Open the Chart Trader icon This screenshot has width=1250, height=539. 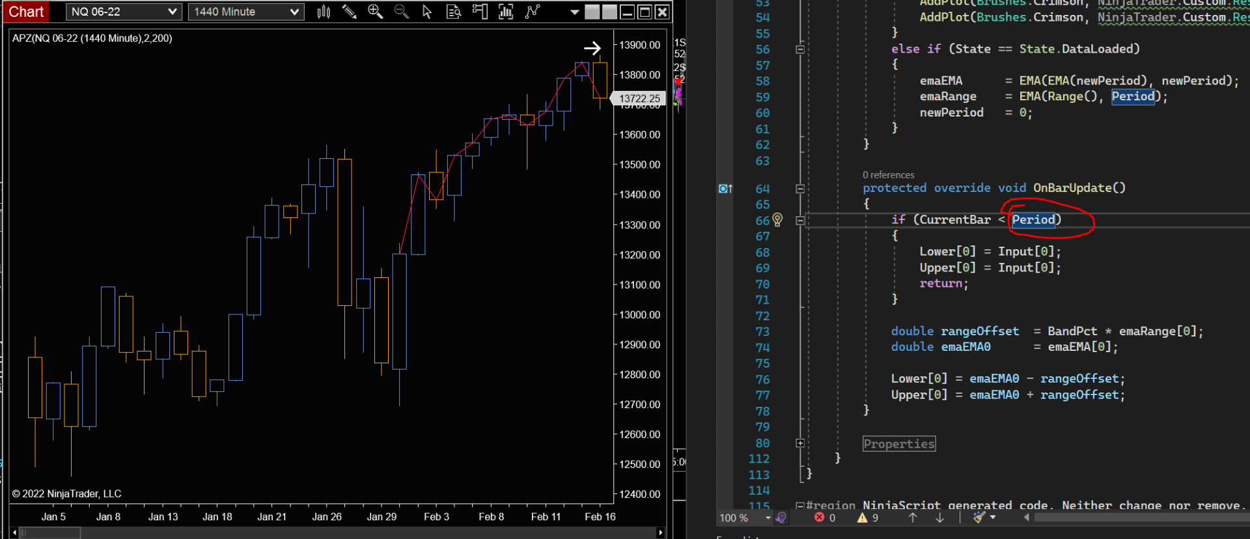click(480, 12)
